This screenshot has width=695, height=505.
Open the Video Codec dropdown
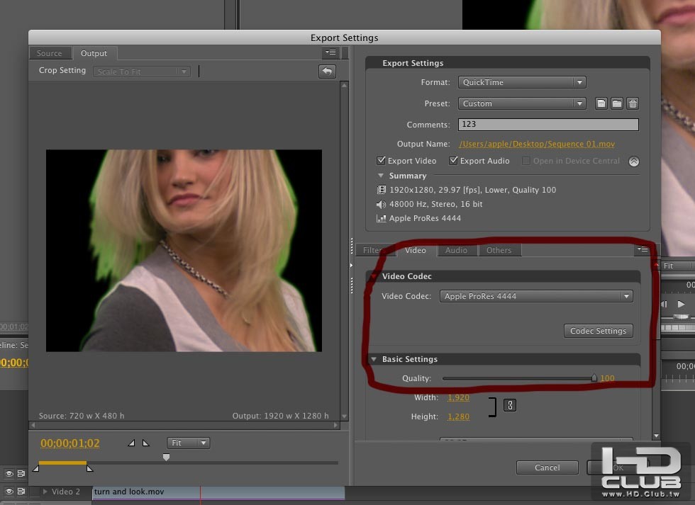coord(536,297)
